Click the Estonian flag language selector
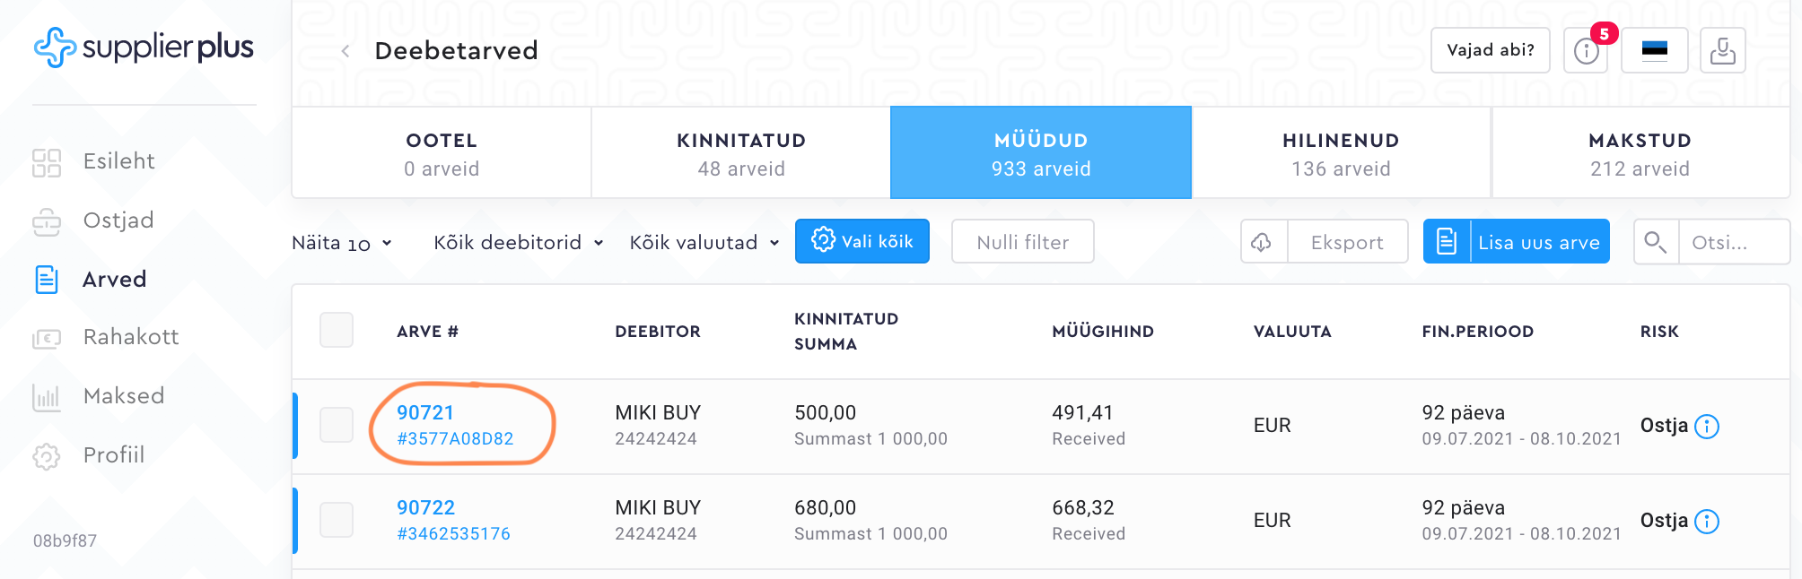The height and width of the screenshot is (579, 1802). (x=1654, y=50)
